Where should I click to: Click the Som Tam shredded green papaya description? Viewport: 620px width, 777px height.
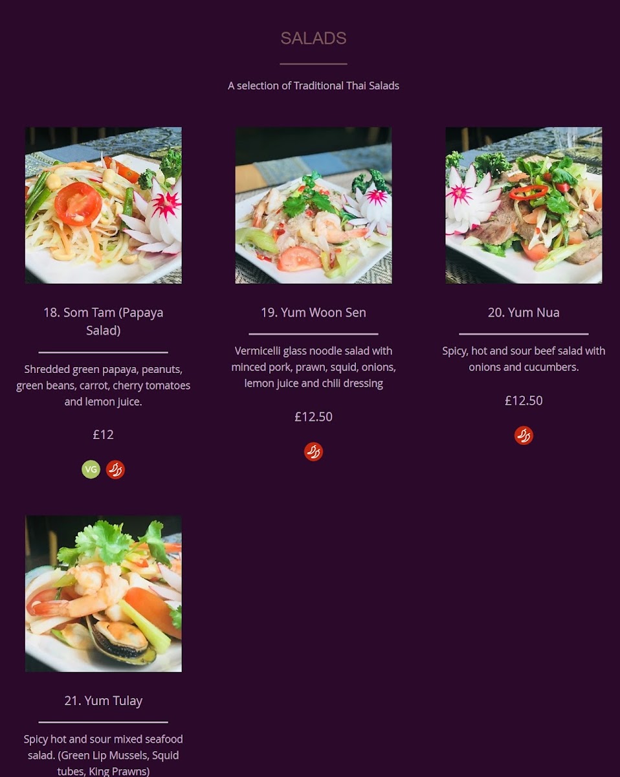104,385
